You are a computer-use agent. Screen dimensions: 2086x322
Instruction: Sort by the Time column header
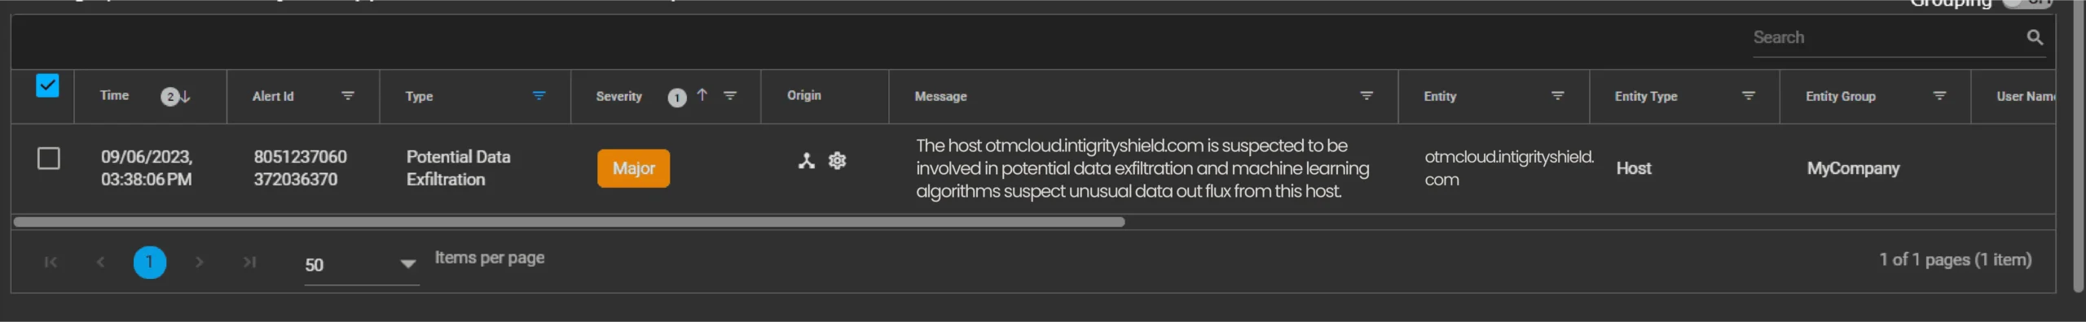click(x=114, y=96)
